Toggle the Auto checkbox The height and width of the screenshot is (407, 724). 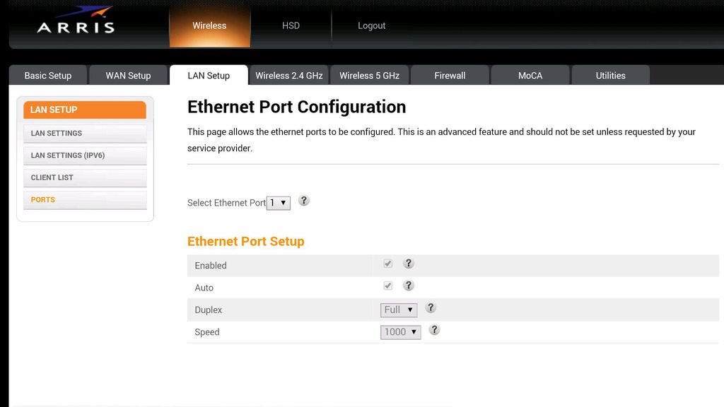388,285
